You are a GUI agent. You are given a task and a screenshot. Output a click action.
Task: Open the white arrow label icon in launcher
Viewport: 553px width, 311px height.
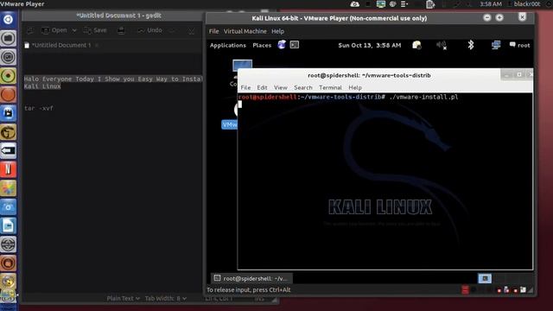tap(8, 151)
